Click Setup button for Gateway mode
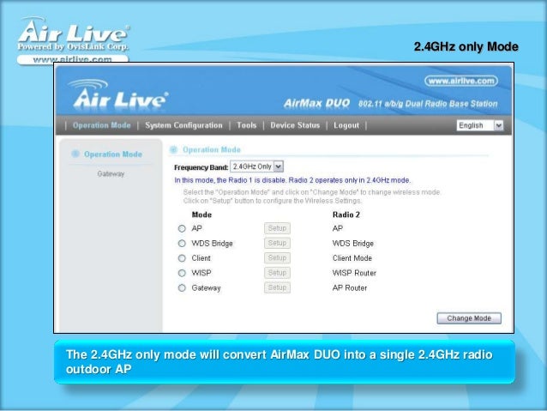 coord(277,287)
